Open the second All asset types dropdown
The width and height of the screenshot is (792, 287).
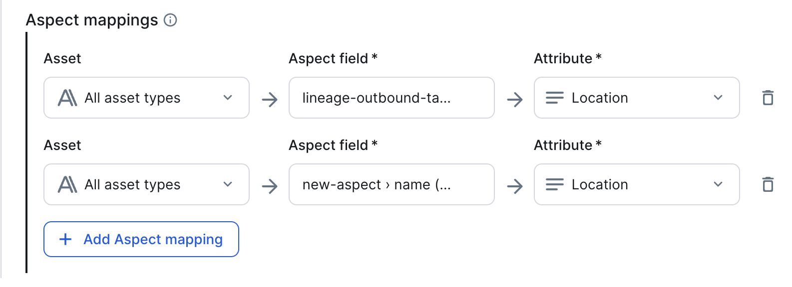pos(146,184)
